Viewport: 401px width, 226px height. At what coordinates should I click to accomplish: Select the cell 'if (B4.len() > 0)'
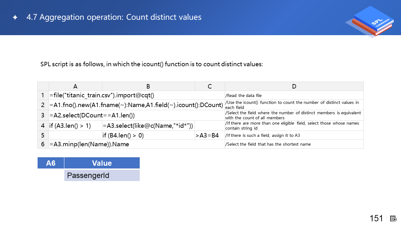[x=123, y=136]
